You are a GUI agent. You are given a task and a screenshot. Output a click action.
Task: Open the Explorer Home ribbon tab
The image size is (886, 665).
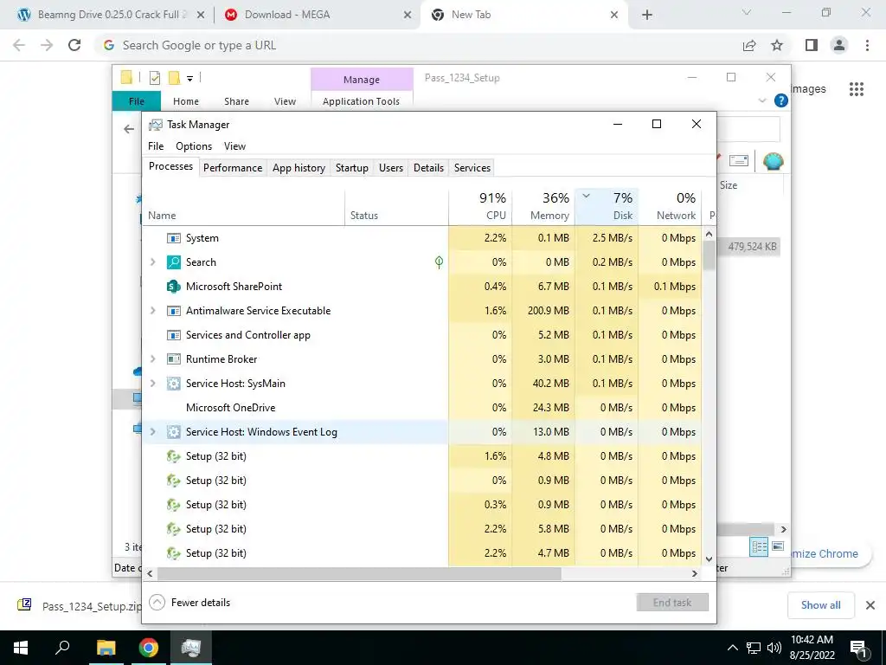[x=186, y=101]
